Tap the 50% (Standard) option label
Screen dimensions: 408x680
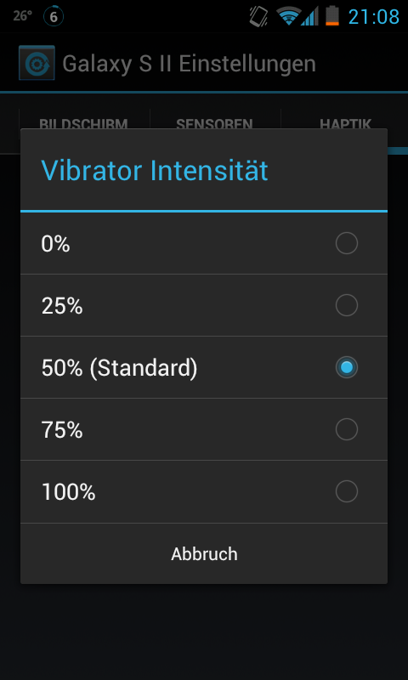(119, 368)
